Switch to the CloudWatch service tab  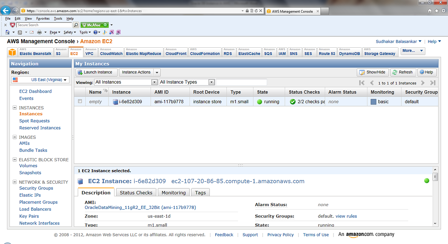coord(111,52)
